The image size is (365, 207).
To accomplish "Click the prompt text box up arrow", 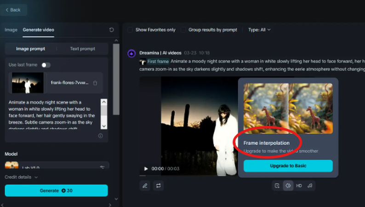I will pos(104,102).
